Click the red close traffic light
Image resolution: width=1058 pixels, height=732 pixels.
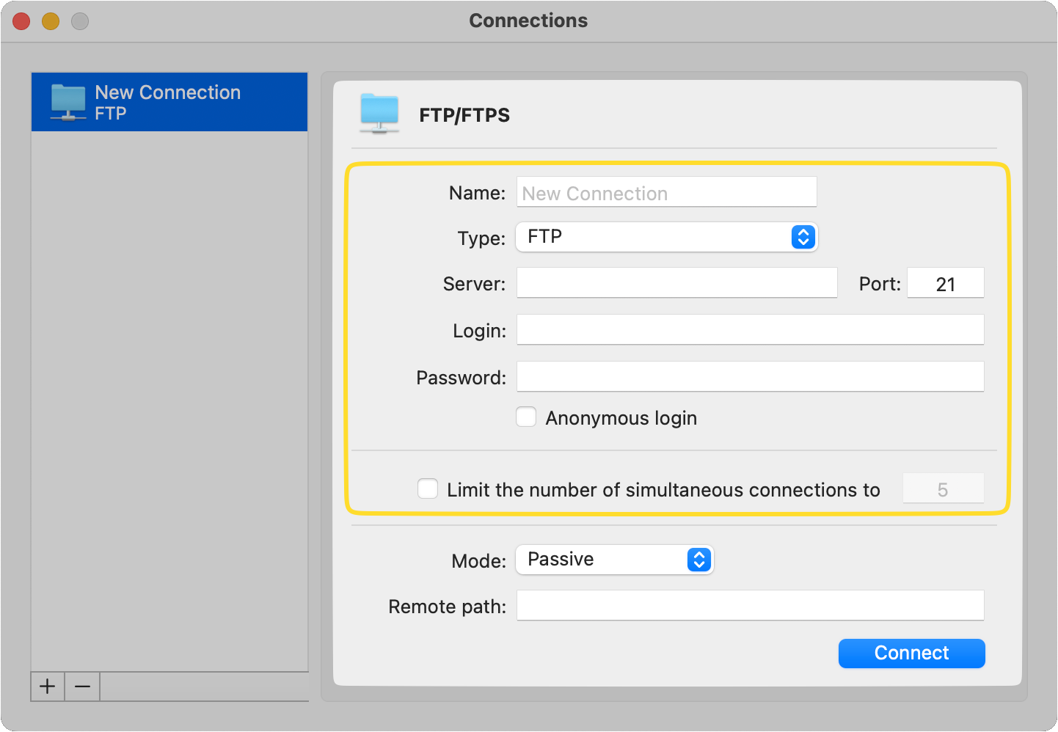point(21,21)
